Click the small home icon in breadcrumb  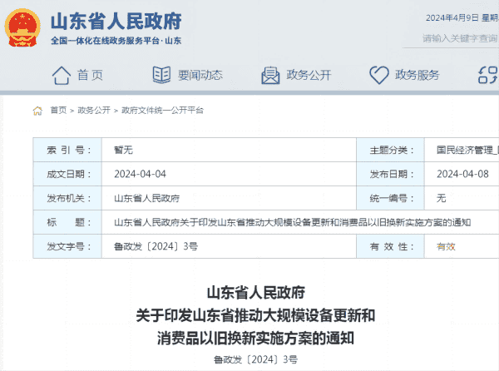[37, 110]
